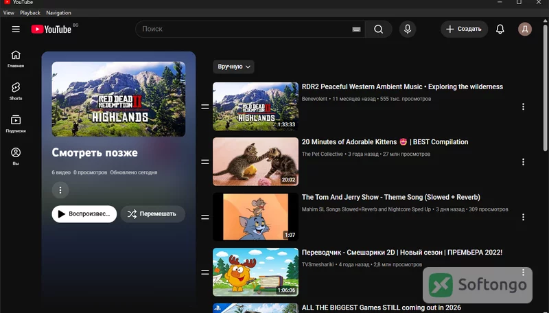Viewport: 549px width, 313px height.
Task: Open the hamburger guide menu
Action: (x=16, y=29)
